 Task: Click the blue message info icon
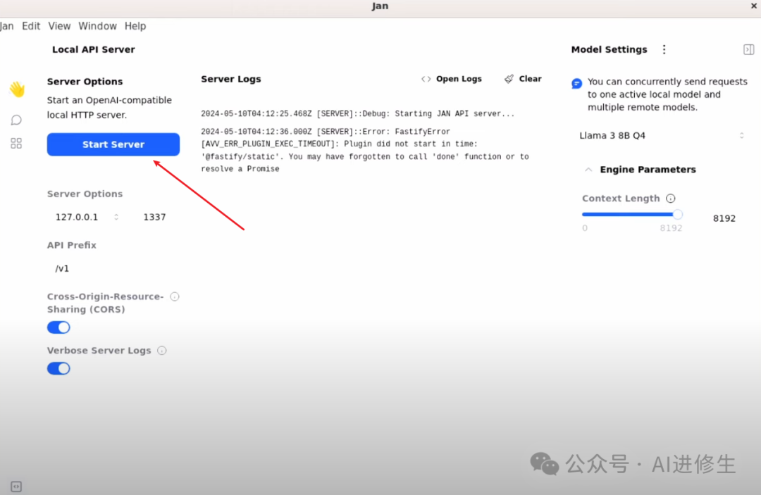(576, 83)
